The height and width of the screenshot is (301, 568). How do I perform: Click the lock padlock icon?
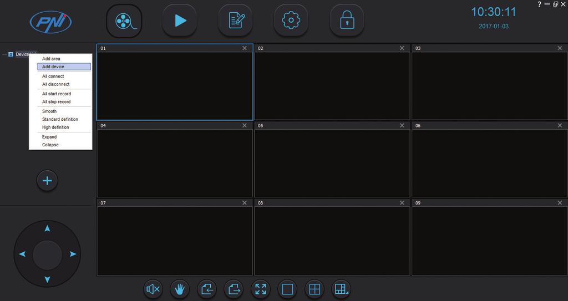(x=347, y=21)
